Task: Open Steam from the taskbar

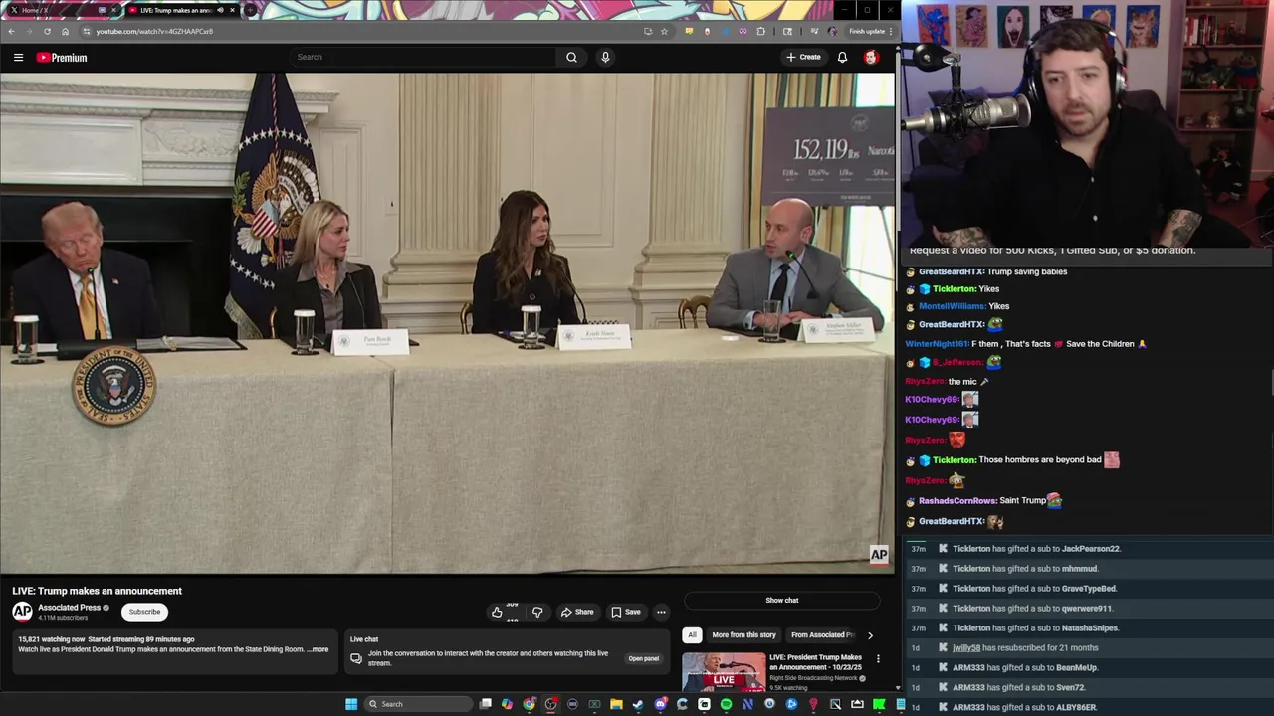Action: [x=638, y=704]
